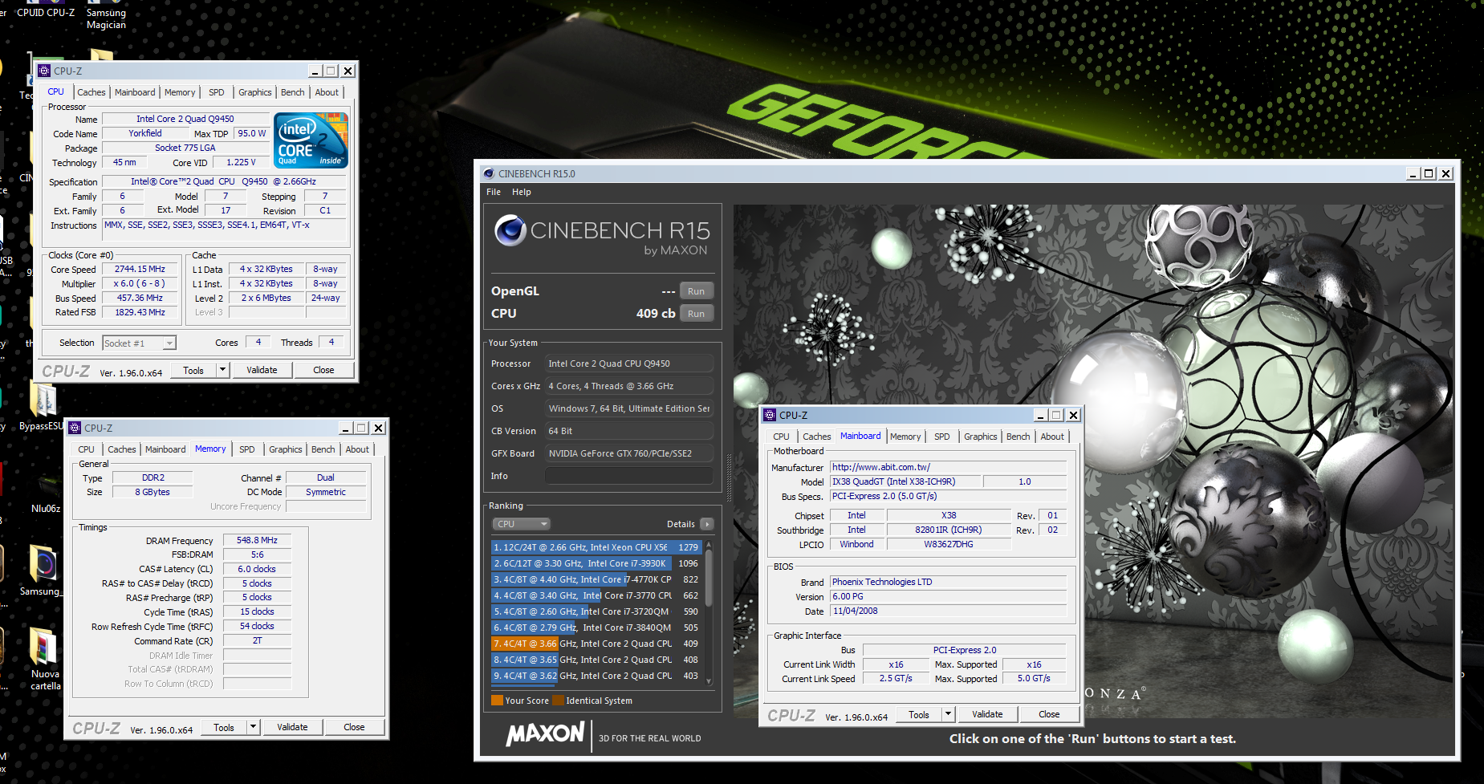Screen dimensions: 1484x784
Task: Click CPU-Z title bar icon in Mainboard window
Action: point(770,415)
